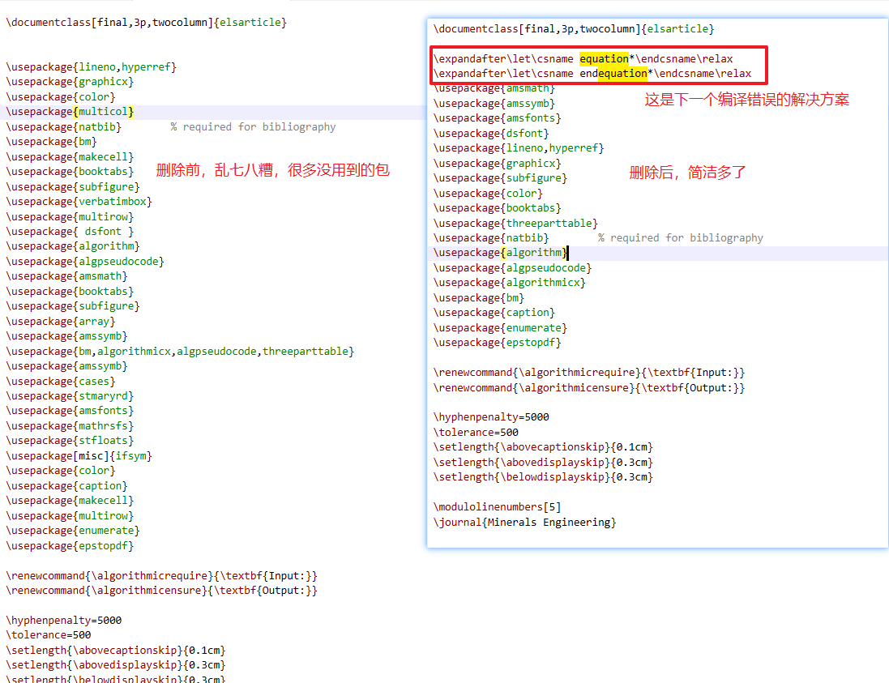Click \tolerance=500 in the right pane

coord(476,433)
